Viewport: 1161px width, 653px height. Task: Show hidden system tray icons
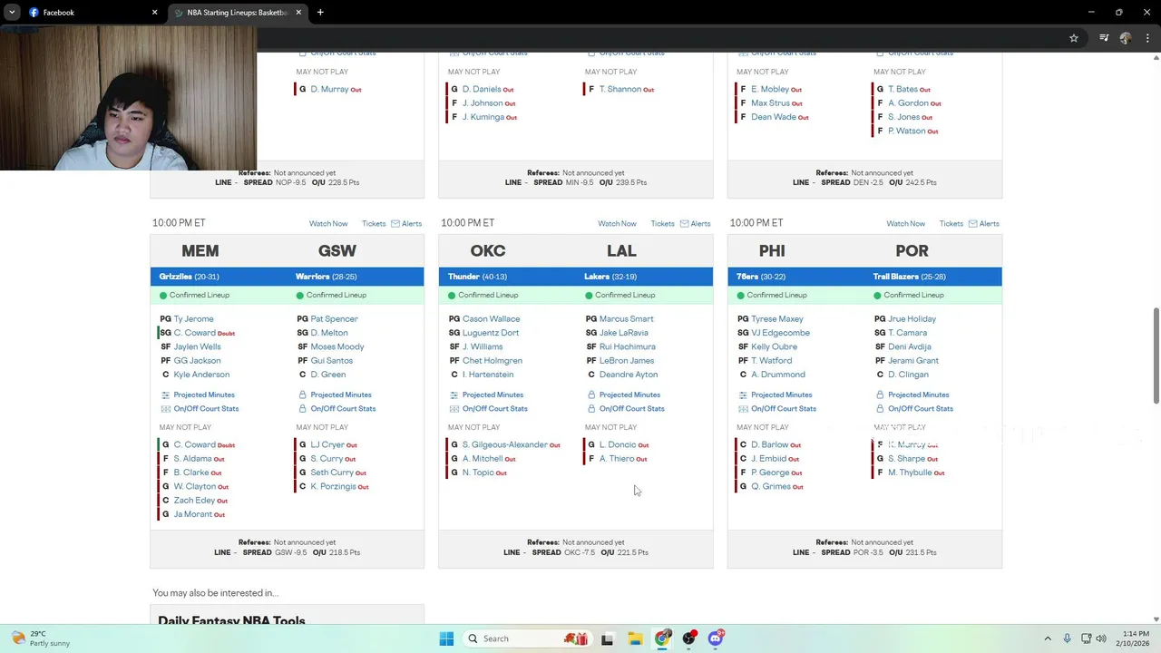1048,638
